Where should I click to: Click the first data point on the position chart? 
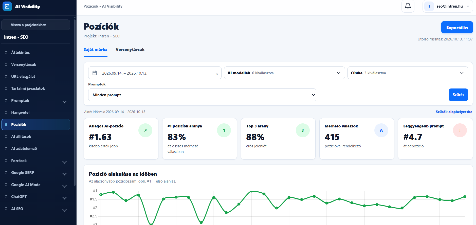[101, 194]
